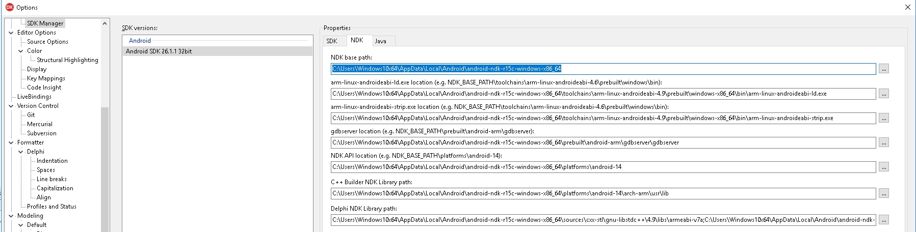Screen dimensions: 916x232
Task: Browse for arm-linux-androideabi-strip.exe location
Action: pyautogui.click(x=884, y=118)
